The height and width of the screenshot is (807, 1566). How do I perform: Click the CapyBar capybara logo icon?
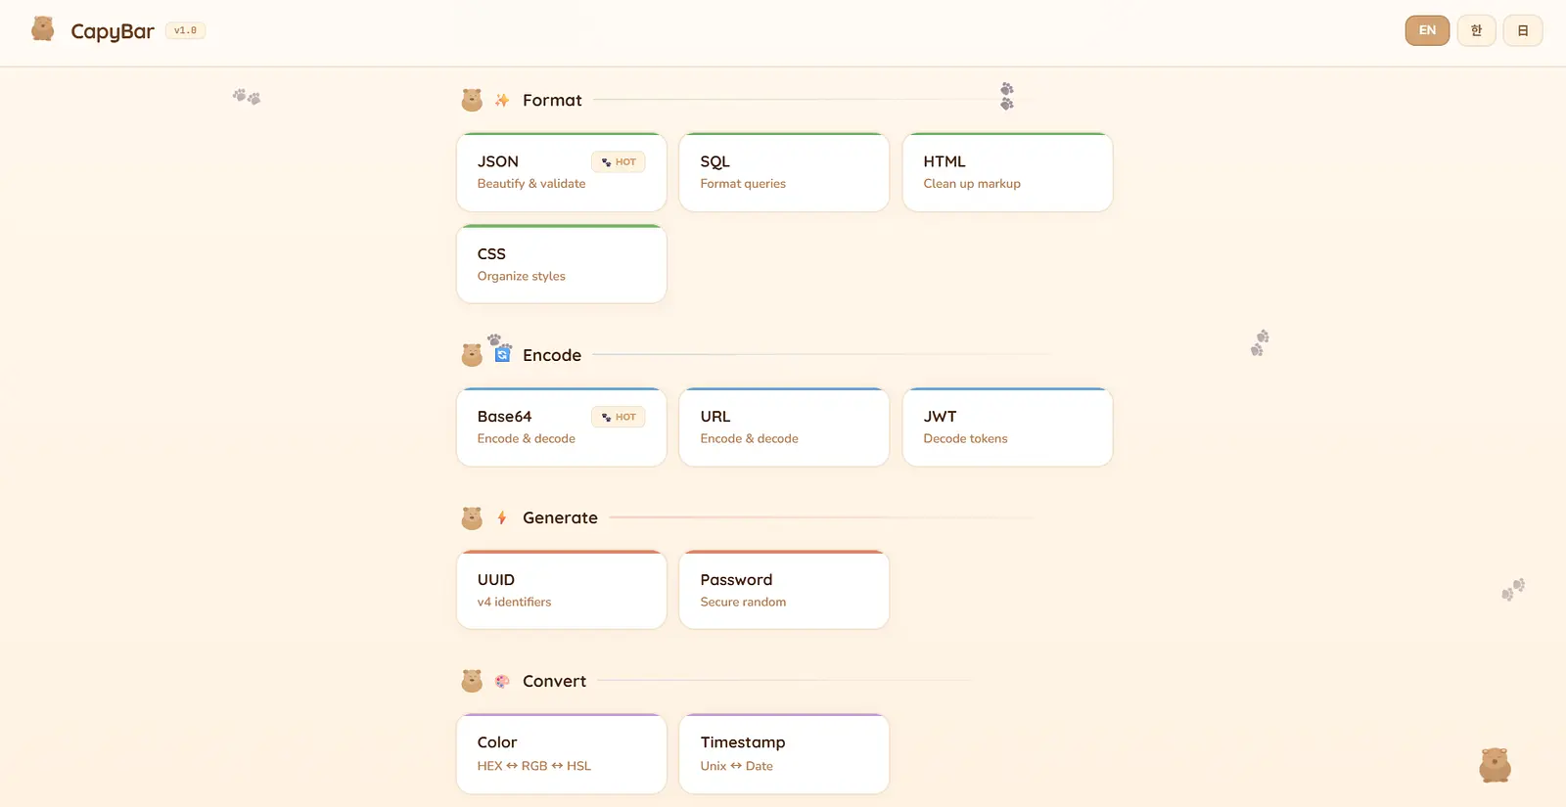coord(42,29)
